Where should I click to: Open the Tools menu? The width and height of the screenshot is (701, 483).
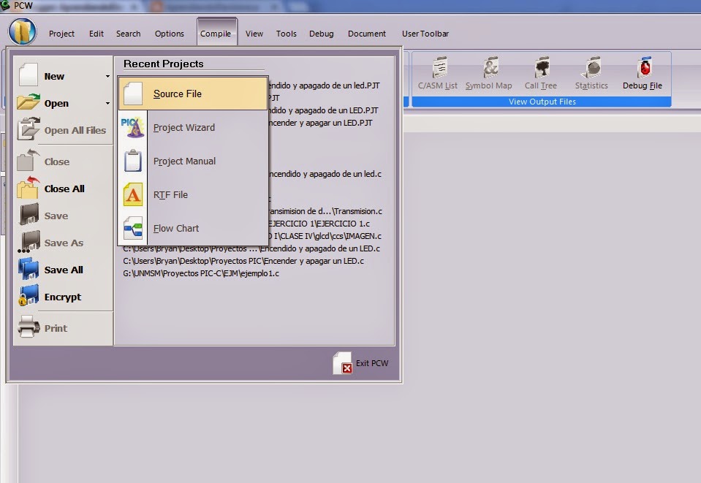coord(286,33)
